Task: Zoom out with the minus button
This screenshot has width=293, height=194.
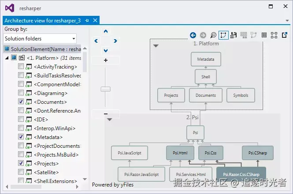Action: pyautogui.click(x=106, y=114)
